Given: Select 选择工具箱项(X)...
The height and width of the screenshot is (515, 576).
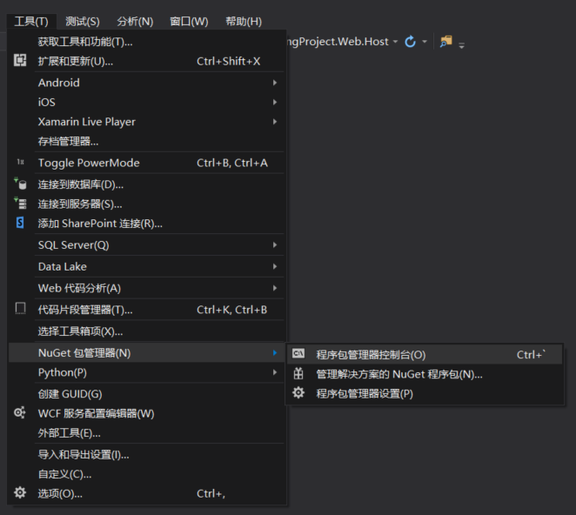Looking at the screenshot, I should (146, 331).
